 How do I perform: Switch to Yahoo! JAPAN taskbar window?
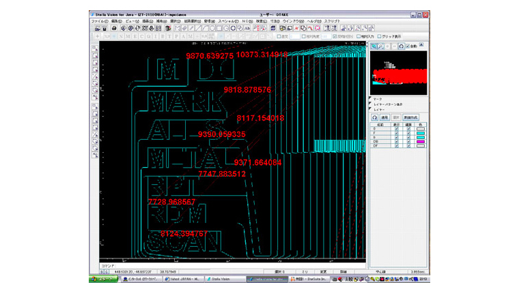tap(184, 280)
